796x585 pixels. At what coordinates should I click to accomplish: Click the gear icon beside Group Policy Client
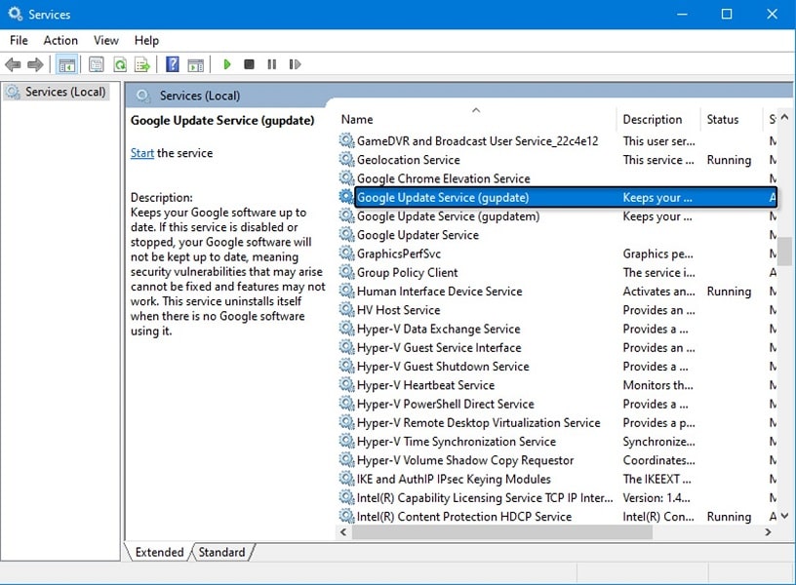click(346, 272)
